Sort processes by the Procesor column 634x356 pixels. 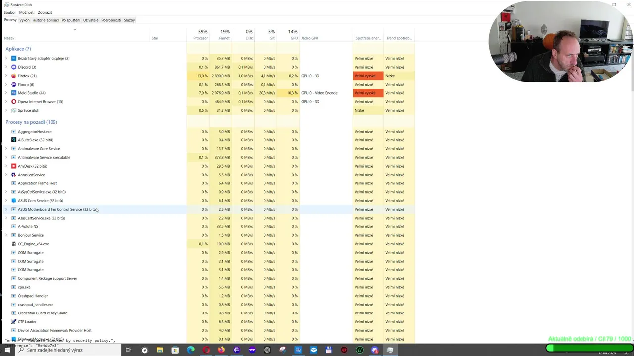tap(198, 35)
